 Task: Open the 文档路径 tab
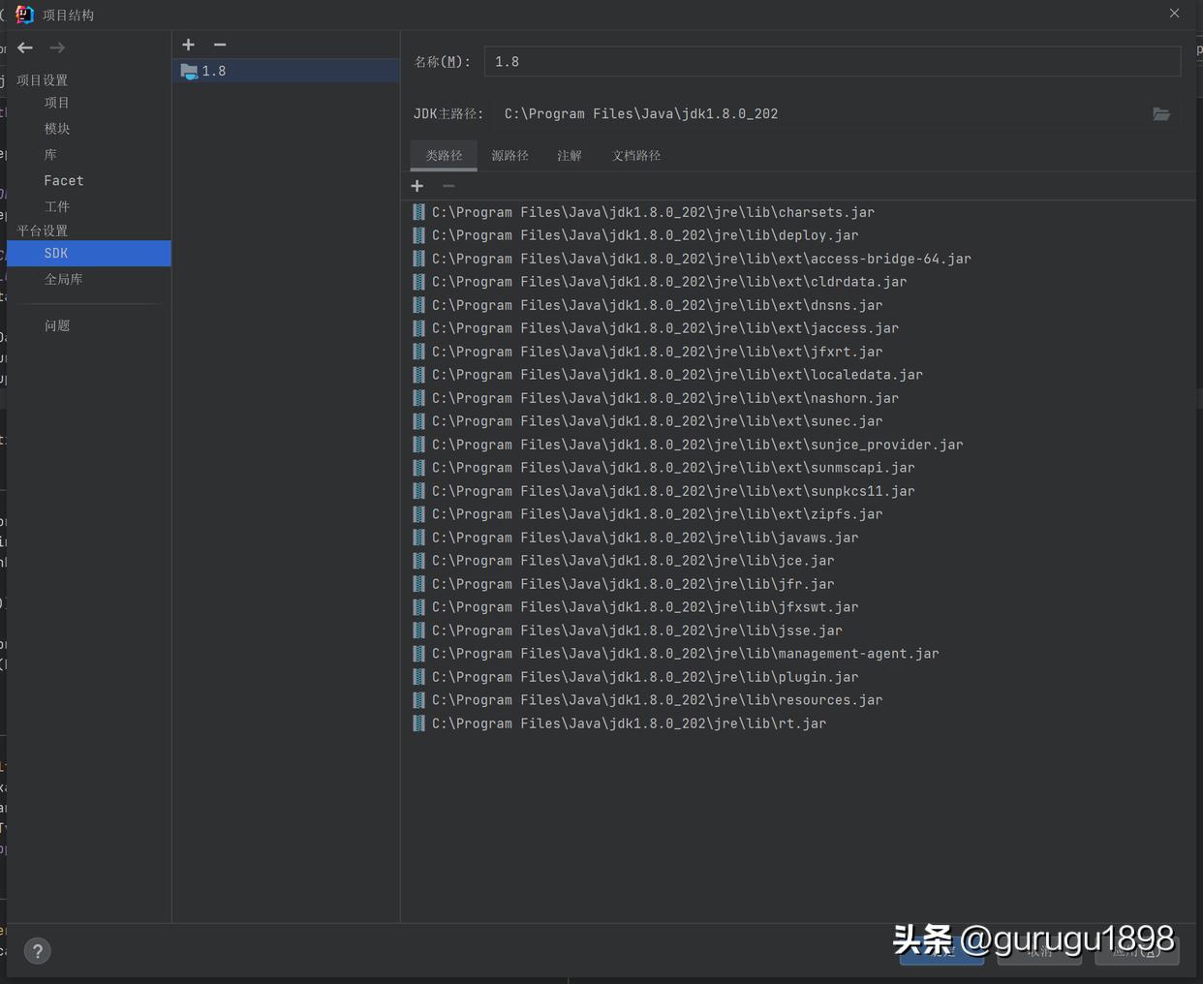tap(636, 155)
